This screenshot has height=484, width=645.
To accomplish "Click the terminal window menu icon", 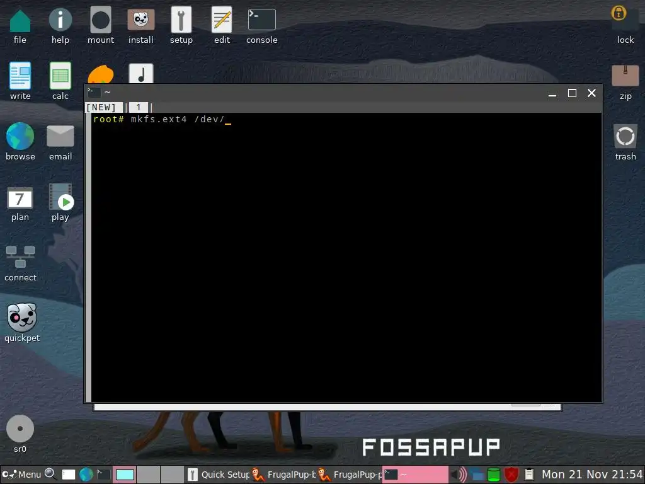I will pos(94,92).
